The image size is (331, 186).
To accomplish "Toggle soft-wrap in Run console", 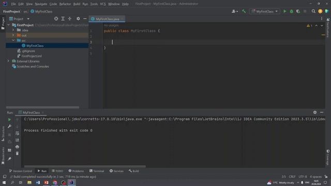I will click(17, 133).
